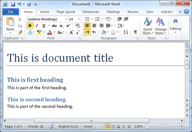Clear formatting with eraser icon
Screen dimensions: 192x132
point(77,26)
